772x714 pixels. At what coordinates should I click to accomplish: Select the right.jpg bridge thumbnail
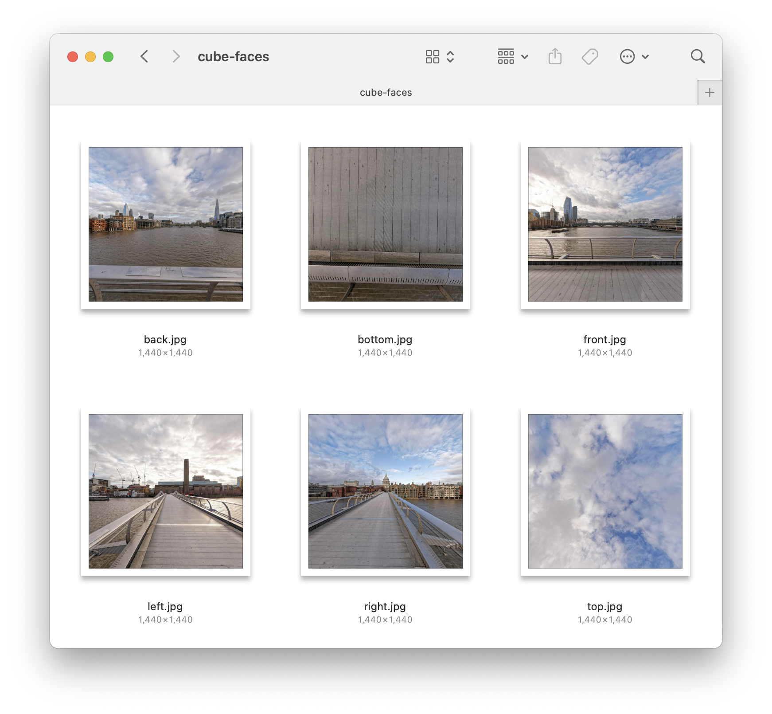click(x=386, y=491)
